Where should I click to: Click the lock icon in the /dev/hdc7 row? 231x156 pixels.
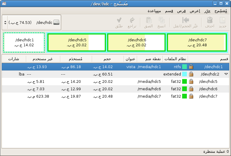191,96
